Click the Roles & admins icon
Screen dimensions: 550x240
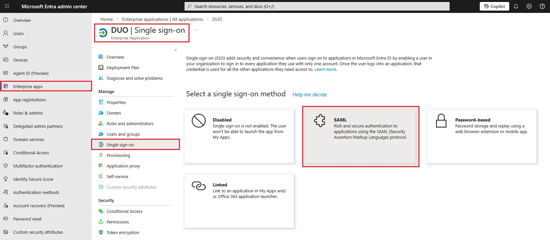(6, 113)
